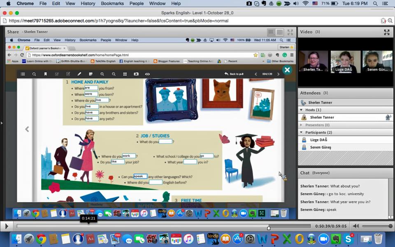Click Talk2Me English bookmark in shared browser

(103, 61)
